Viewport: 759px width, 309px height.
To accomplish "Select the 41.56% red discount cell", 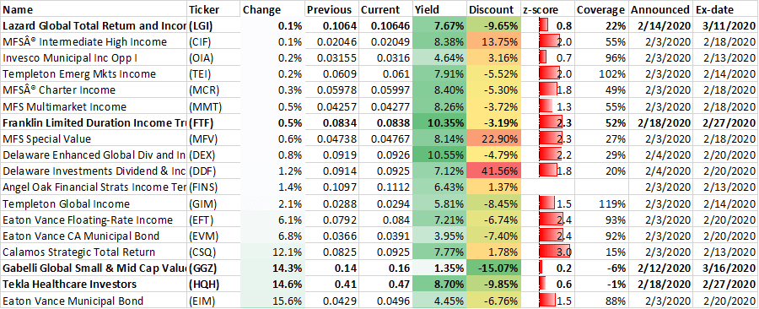I will point(494,171).
